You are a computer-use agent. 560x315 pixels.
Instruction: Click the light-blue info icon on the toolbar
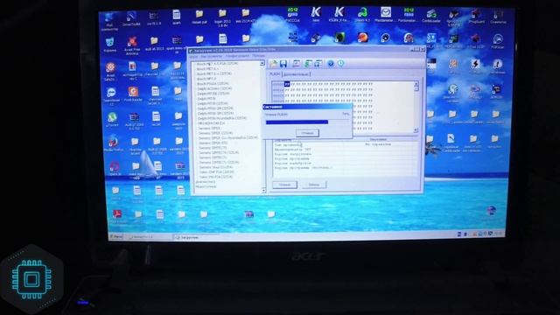click(340, 64)
